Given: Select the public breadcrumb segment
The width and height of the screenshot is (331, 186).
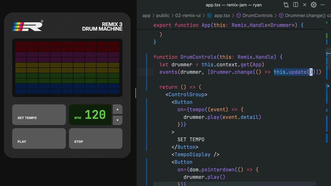Looking at the screenshot, I should [x=163, y=16].
